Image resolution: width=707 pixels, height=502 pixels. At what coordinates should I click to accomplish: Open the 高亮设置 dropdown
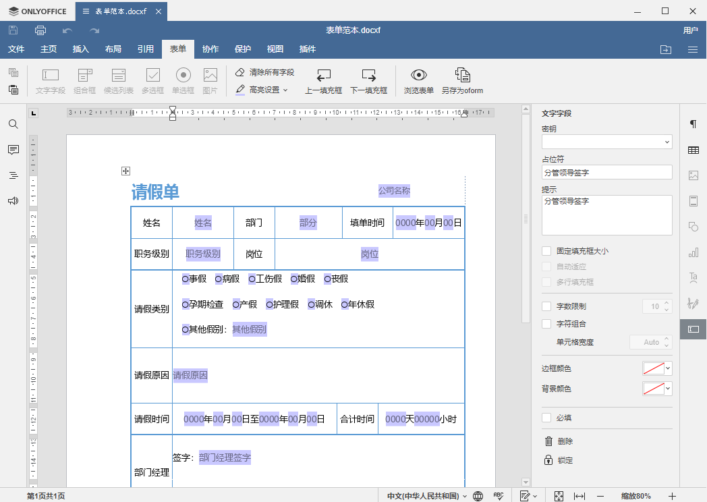pos(262,90)
